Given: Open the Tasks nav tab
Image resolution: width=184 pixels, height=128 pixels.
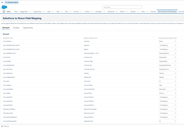Looking at the screenshot, I should [58, 12].
